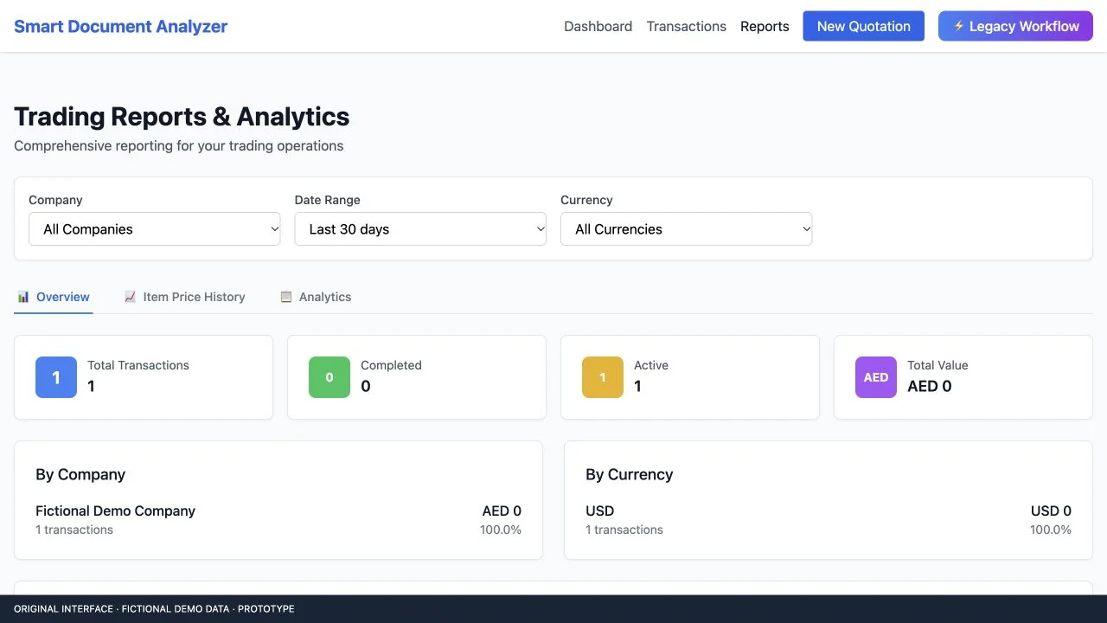Click the bar chart icon beside Overview
Screen dimensions: 1107x623
point(23,297)
